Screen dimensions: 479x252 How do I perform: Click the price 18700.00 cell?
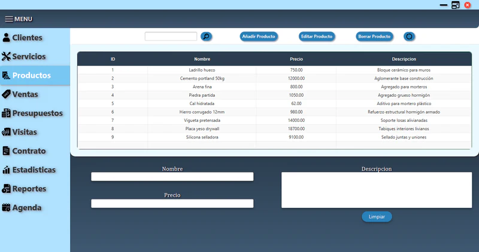(296, 128)
